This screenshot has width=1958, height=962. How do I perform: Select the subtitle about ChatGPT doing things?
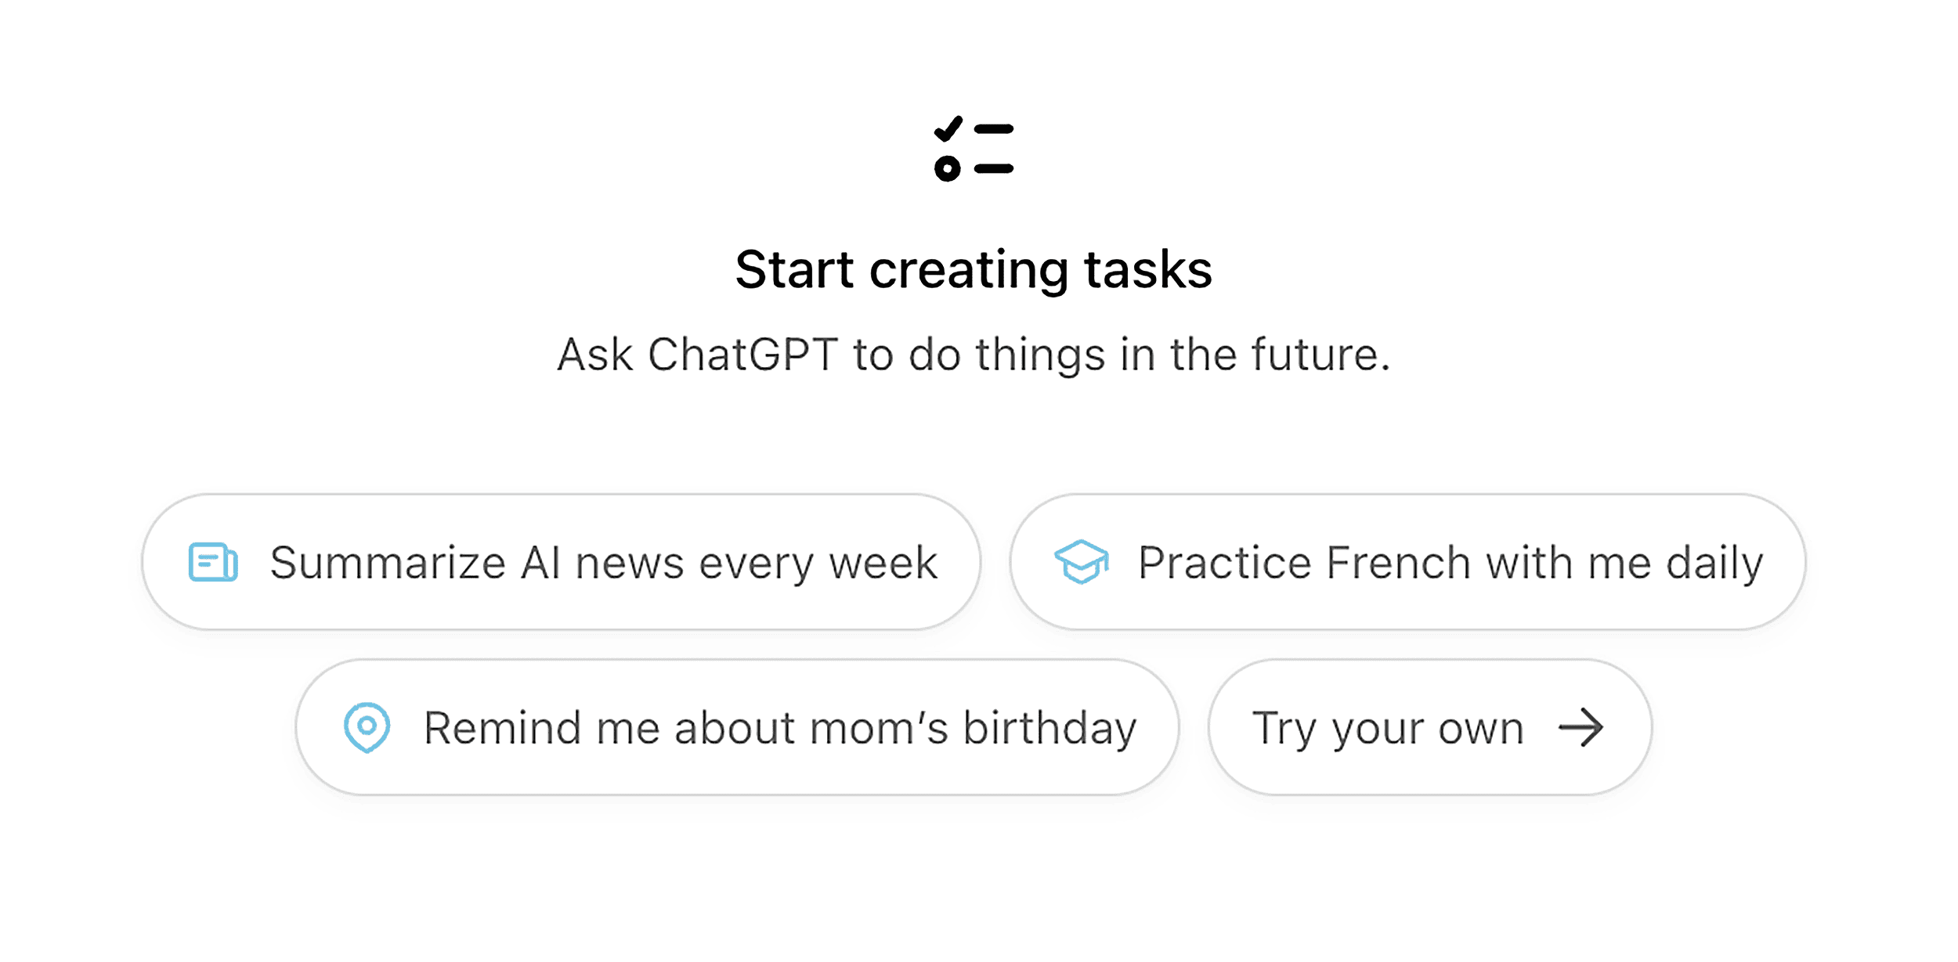(x=977, y=355)
